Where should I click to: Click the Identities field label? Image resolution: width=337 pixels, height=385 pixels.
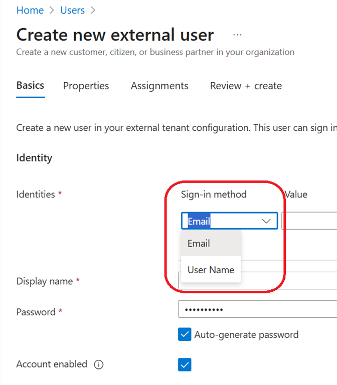(x=36, y=195)
